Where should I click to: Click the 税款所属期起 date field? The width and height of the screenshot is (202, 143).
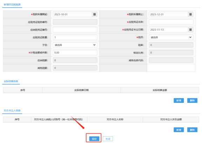[72, 14]
